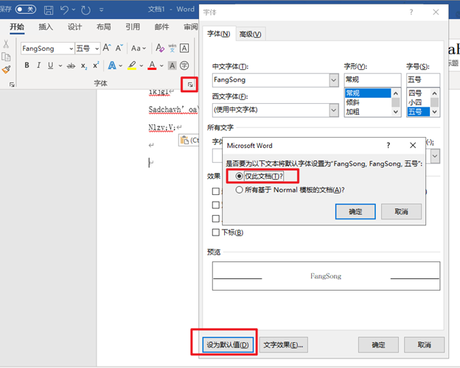460x368 pixels.
Task: Select the 高级(V) tab in Font dialog
Action: [x=250, y=35]
